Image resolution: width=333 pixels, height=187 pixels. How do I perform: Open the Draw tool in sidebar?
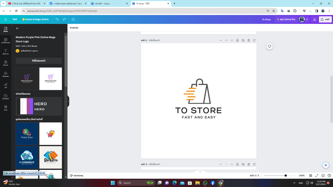[x=6, y=85]
